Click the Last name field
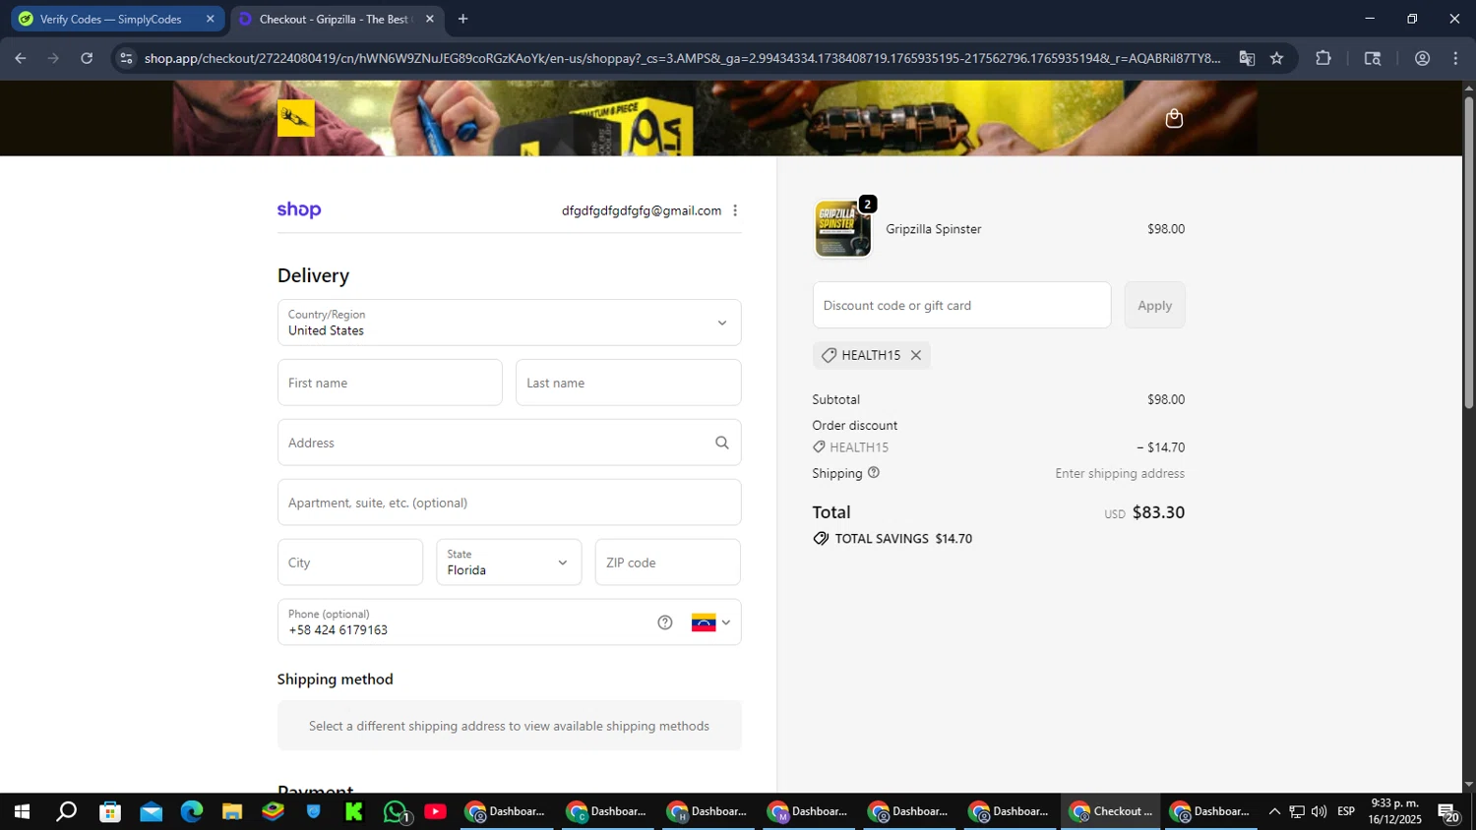 (628, 383)
